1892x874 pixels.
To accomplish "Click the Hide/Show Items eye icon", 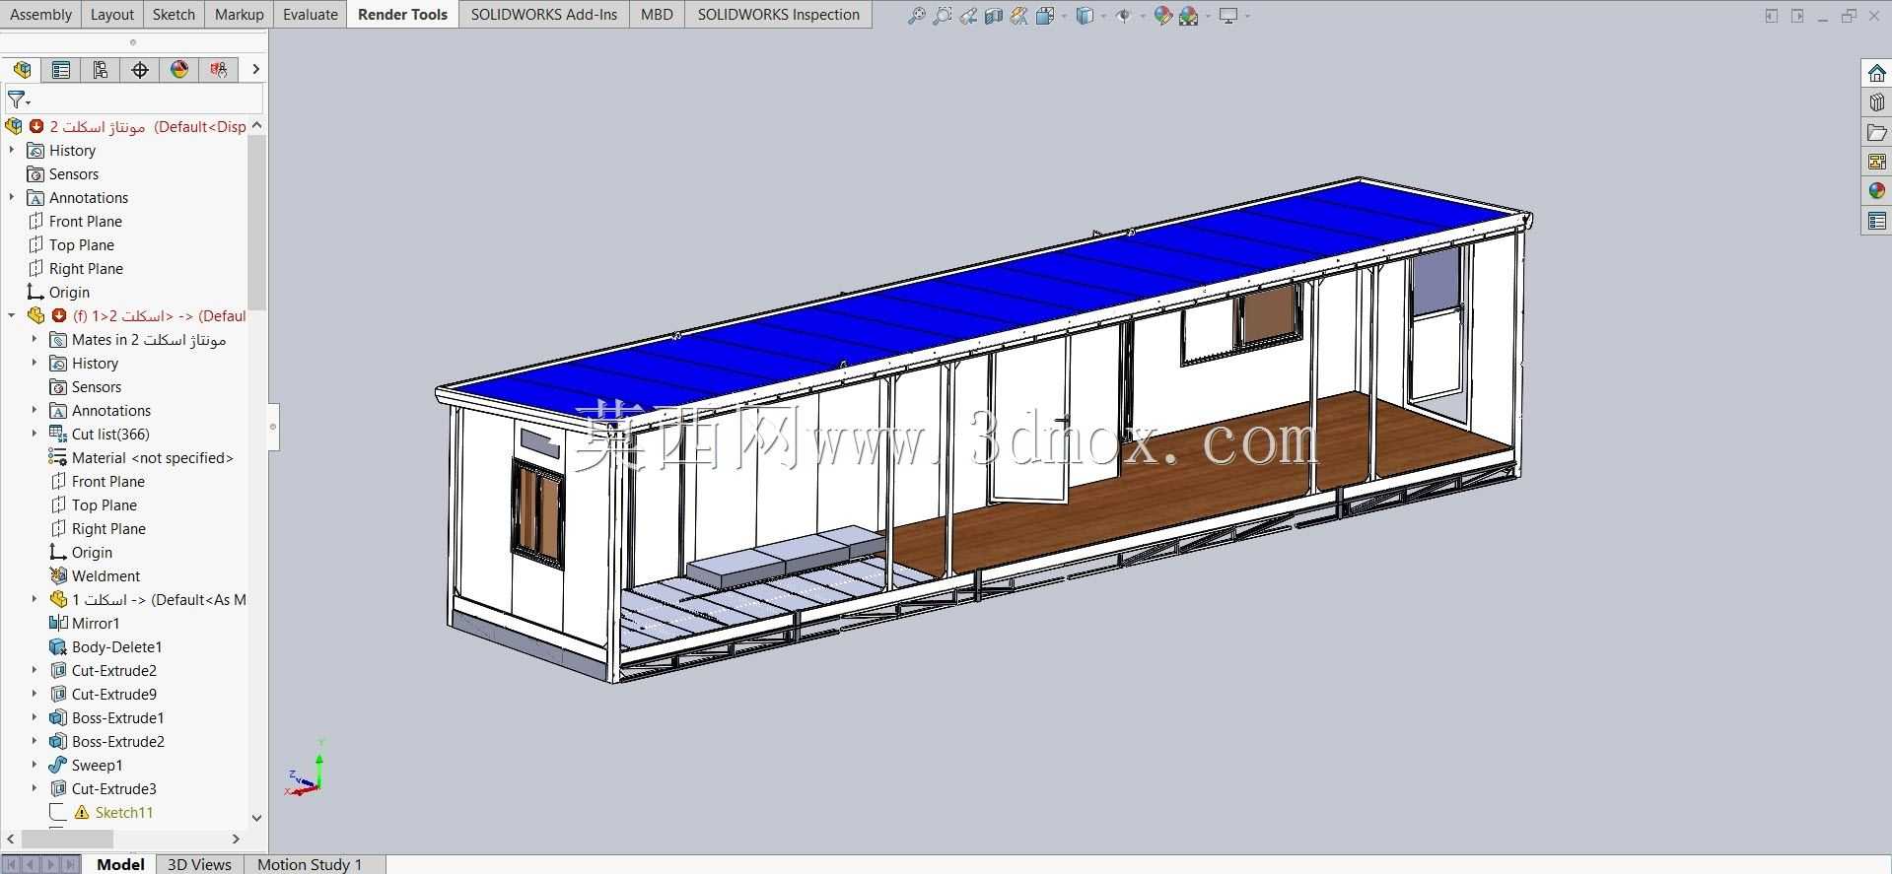I will tap(1123, 16).
